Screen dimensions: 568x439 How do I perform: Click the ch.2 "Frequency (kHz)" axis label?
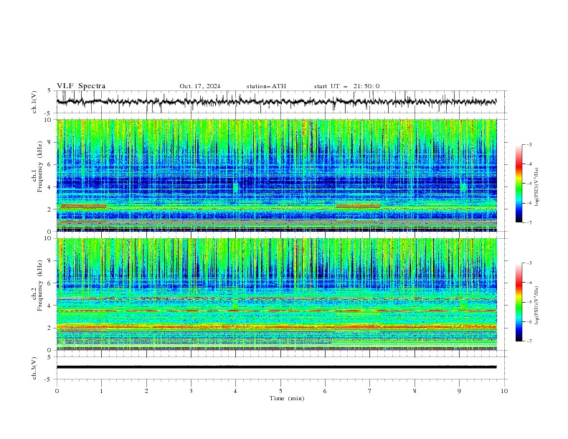(x=40, y=285)
